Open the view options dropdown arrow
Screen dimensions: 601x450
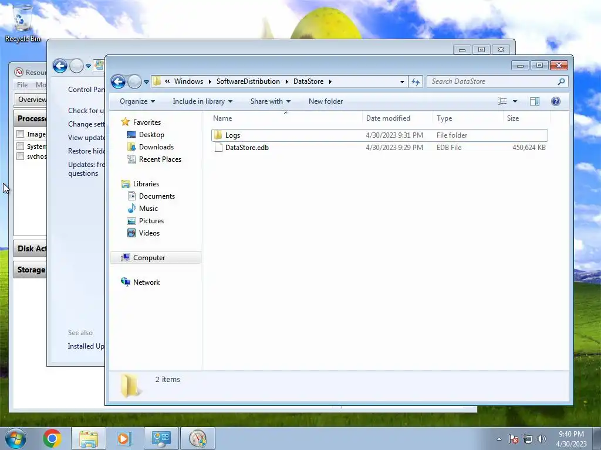pos(515,101)
